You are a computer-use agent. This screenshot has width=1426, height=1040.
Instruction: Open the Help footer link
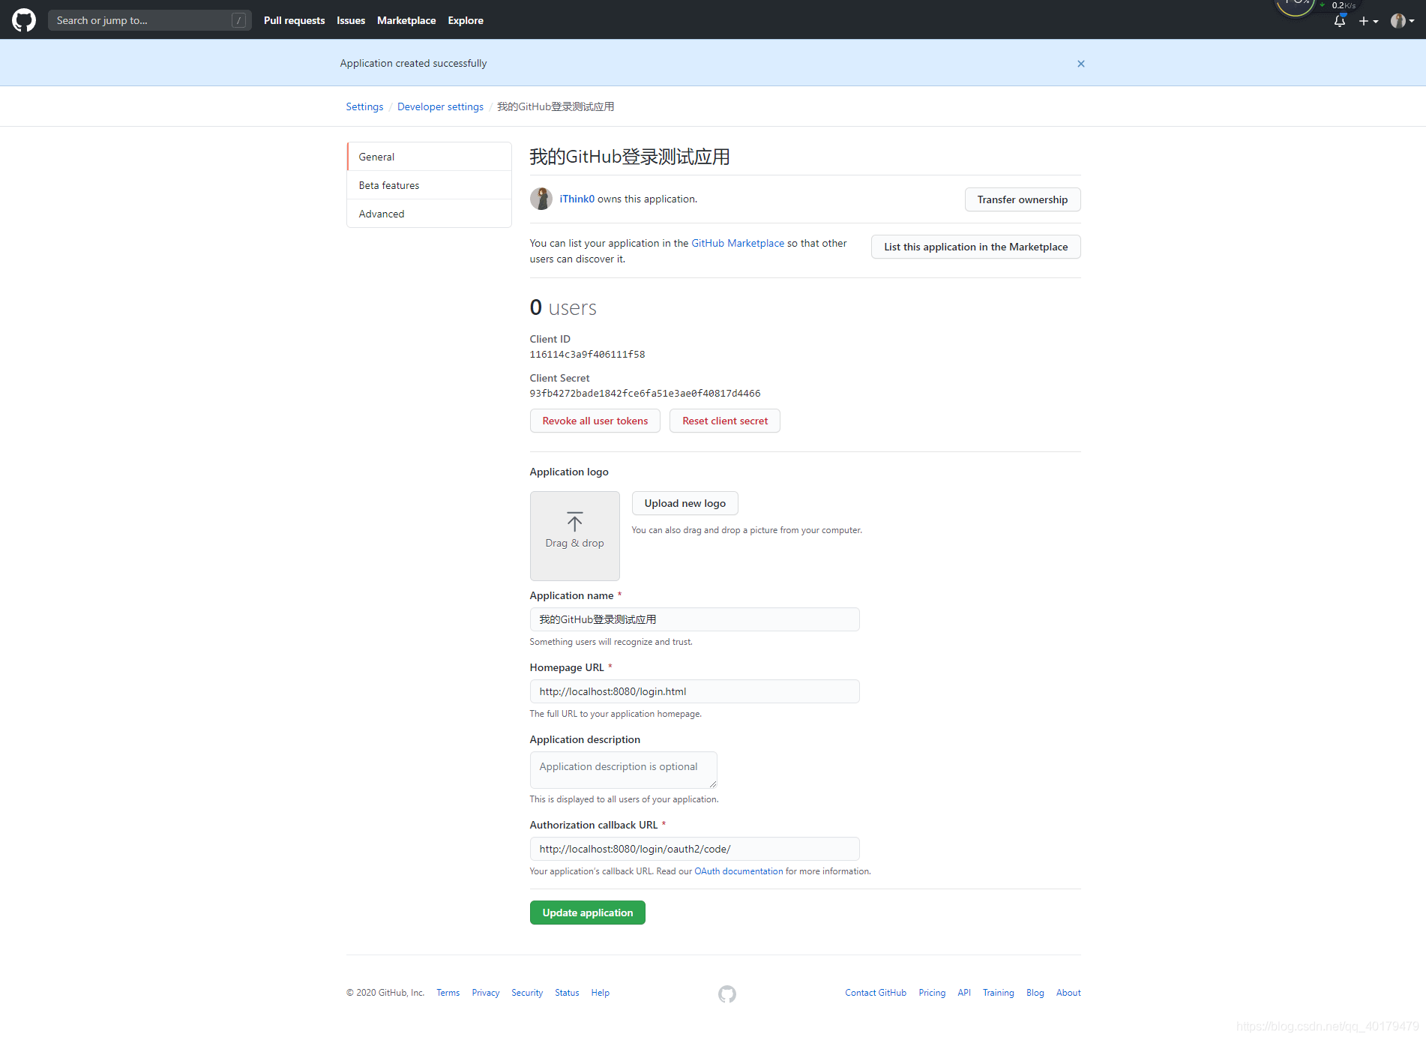pyautogui.click(x=601, y=993)
